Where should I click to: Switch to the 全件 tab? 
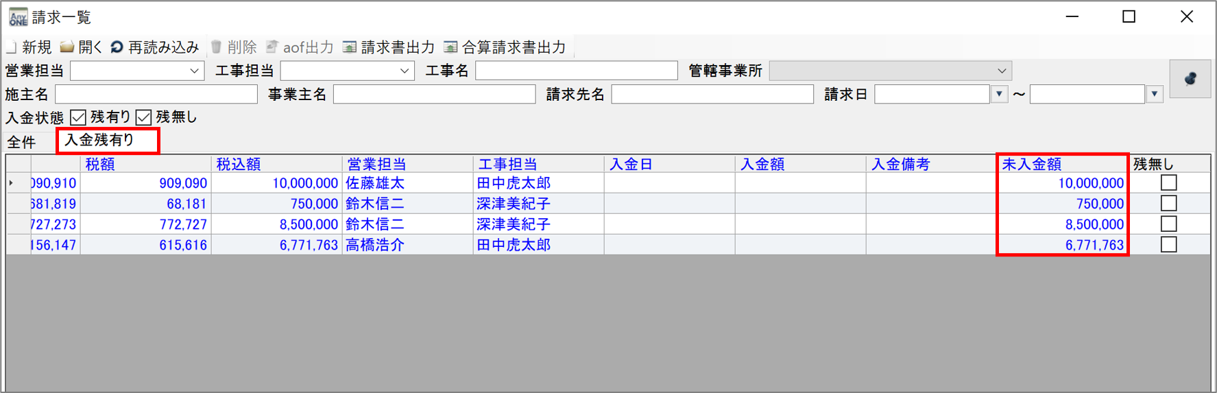point(21,142)
